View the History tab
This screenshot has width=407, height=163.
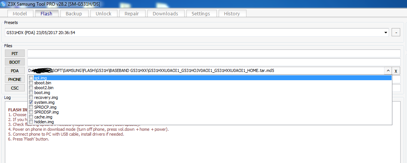[232, 14]
